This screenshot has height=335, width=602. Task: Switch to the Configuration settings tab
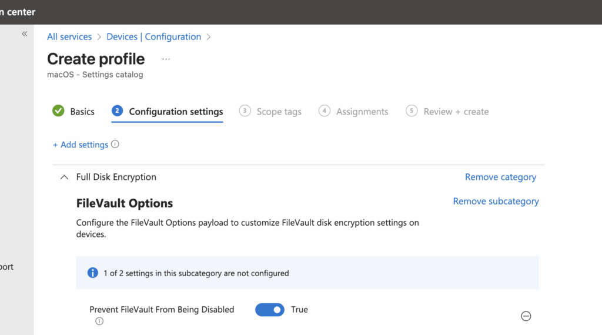click(x=176, y=112)
